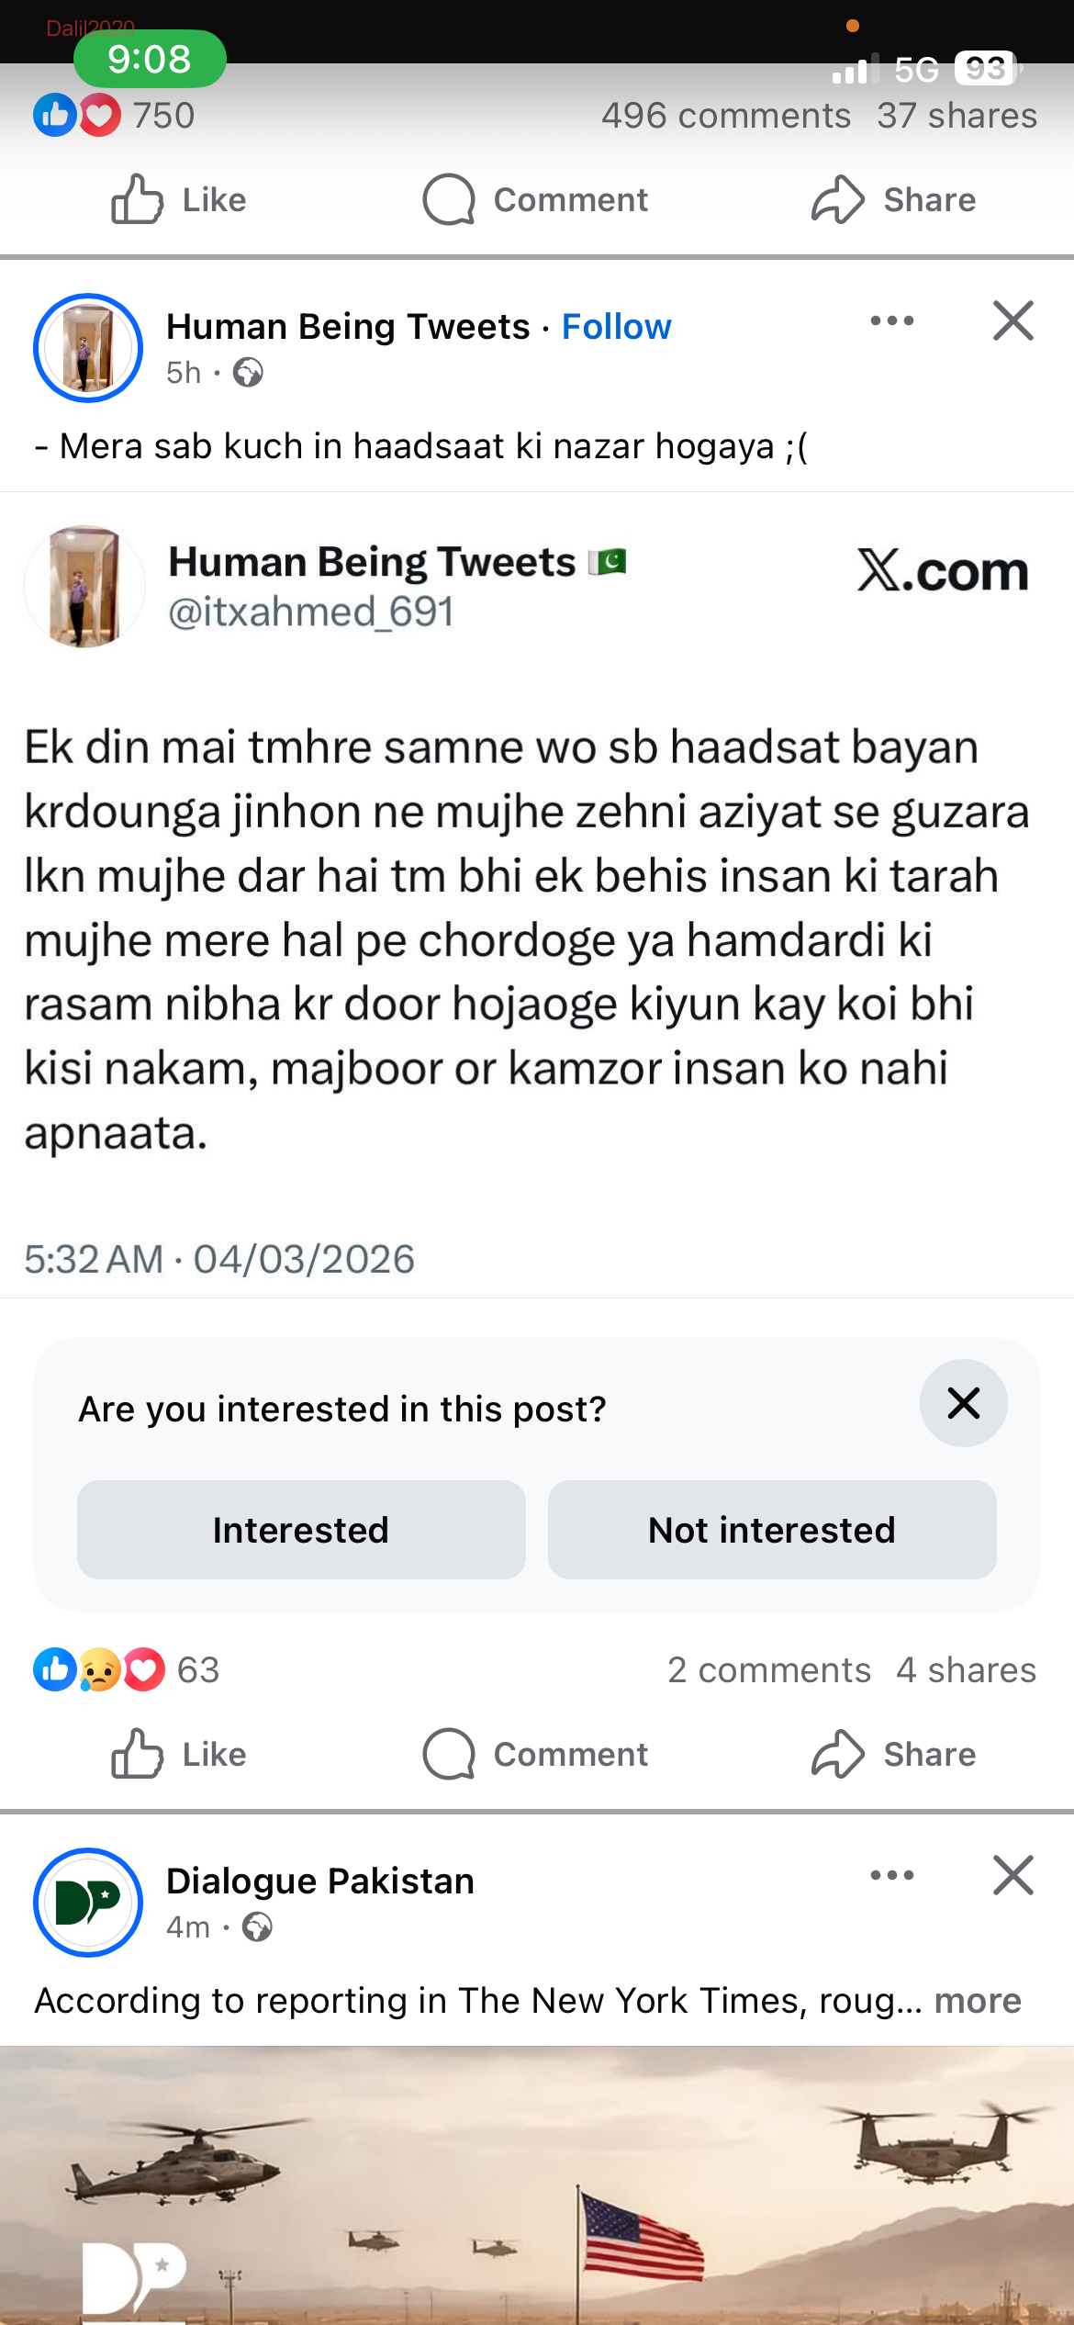Open the 496 comments list
Viewport: 1074px width, 2325px height.
coord(726,114)
